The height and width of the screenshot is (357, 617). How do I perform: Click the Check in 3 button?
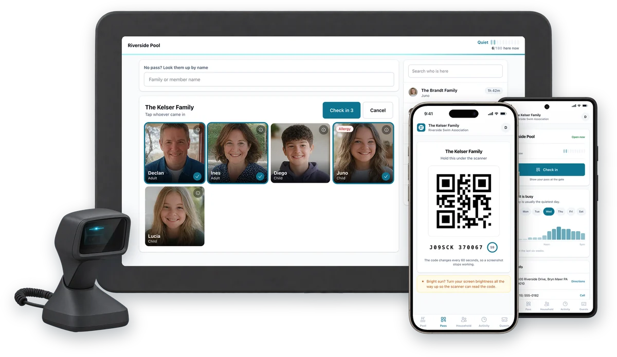click(x=341, y=110)
